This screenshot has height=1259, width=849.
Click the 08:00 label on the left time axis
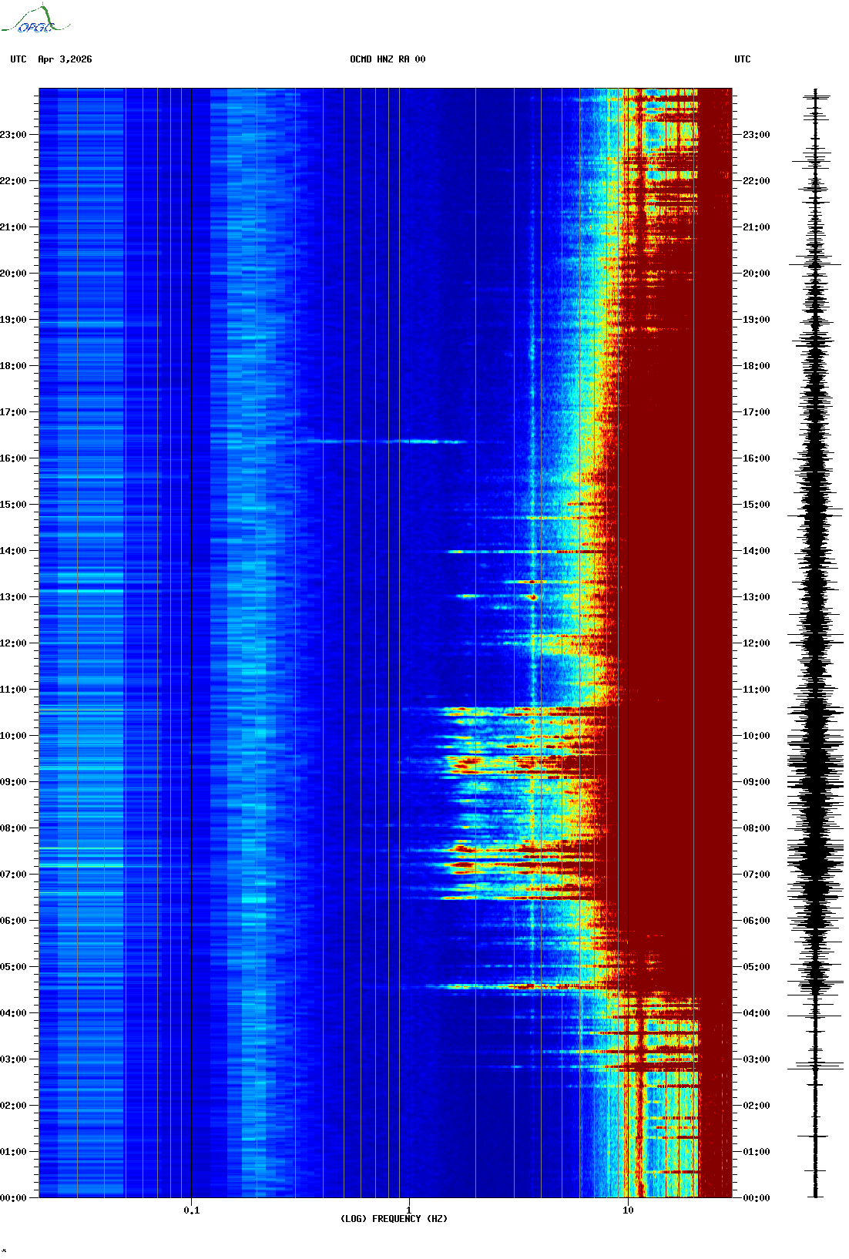pyautogui.click(x=13, y=828)
